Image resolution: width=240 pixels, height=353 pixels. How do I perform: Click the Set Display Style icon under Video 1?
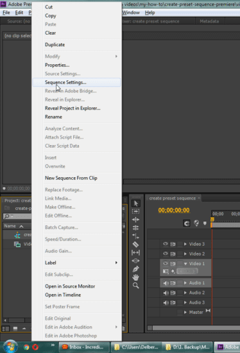[166, 271]
